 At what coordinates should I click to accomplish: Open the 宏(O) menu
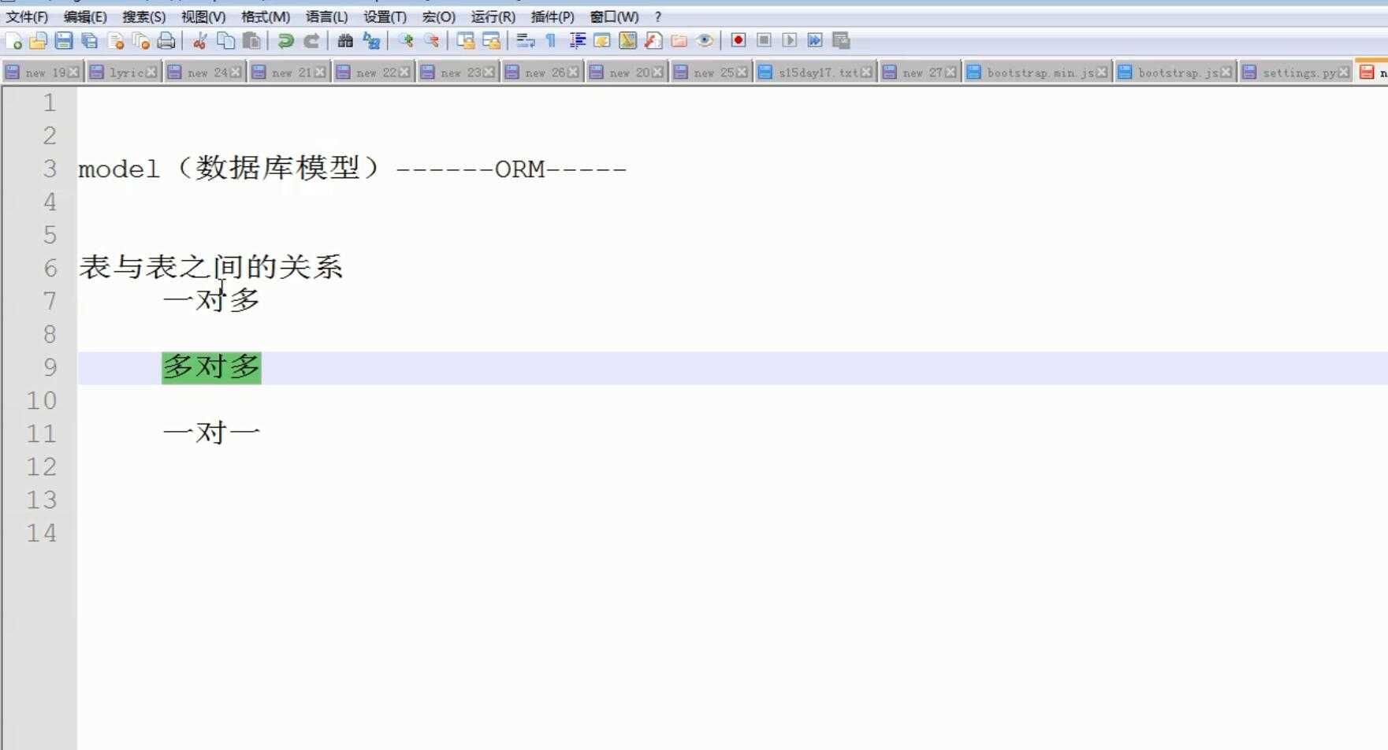coord(439,17)
